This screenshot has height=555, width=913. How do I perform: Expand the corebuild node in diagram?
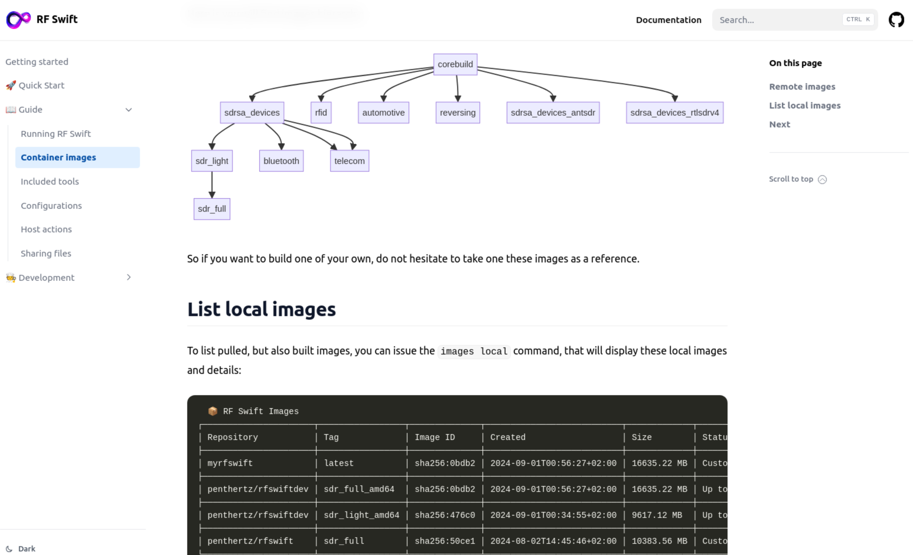[454, 64]
